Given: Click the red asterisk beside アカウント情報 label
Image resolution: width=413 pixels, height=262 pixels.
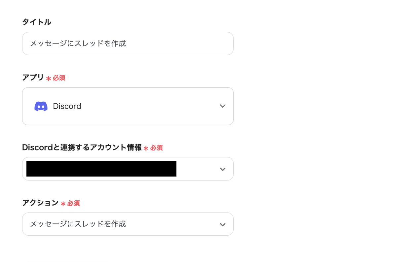Looking at the screenshot, I should click(146, 148).
